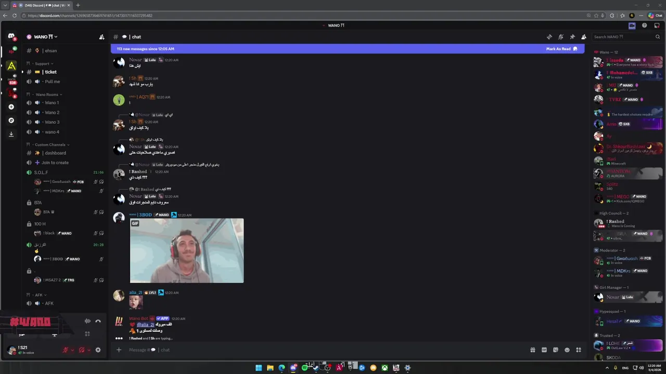This screenshot has height=374, width=666.
Task: Attach a file using the plus icon
Action: click(119, 350)
